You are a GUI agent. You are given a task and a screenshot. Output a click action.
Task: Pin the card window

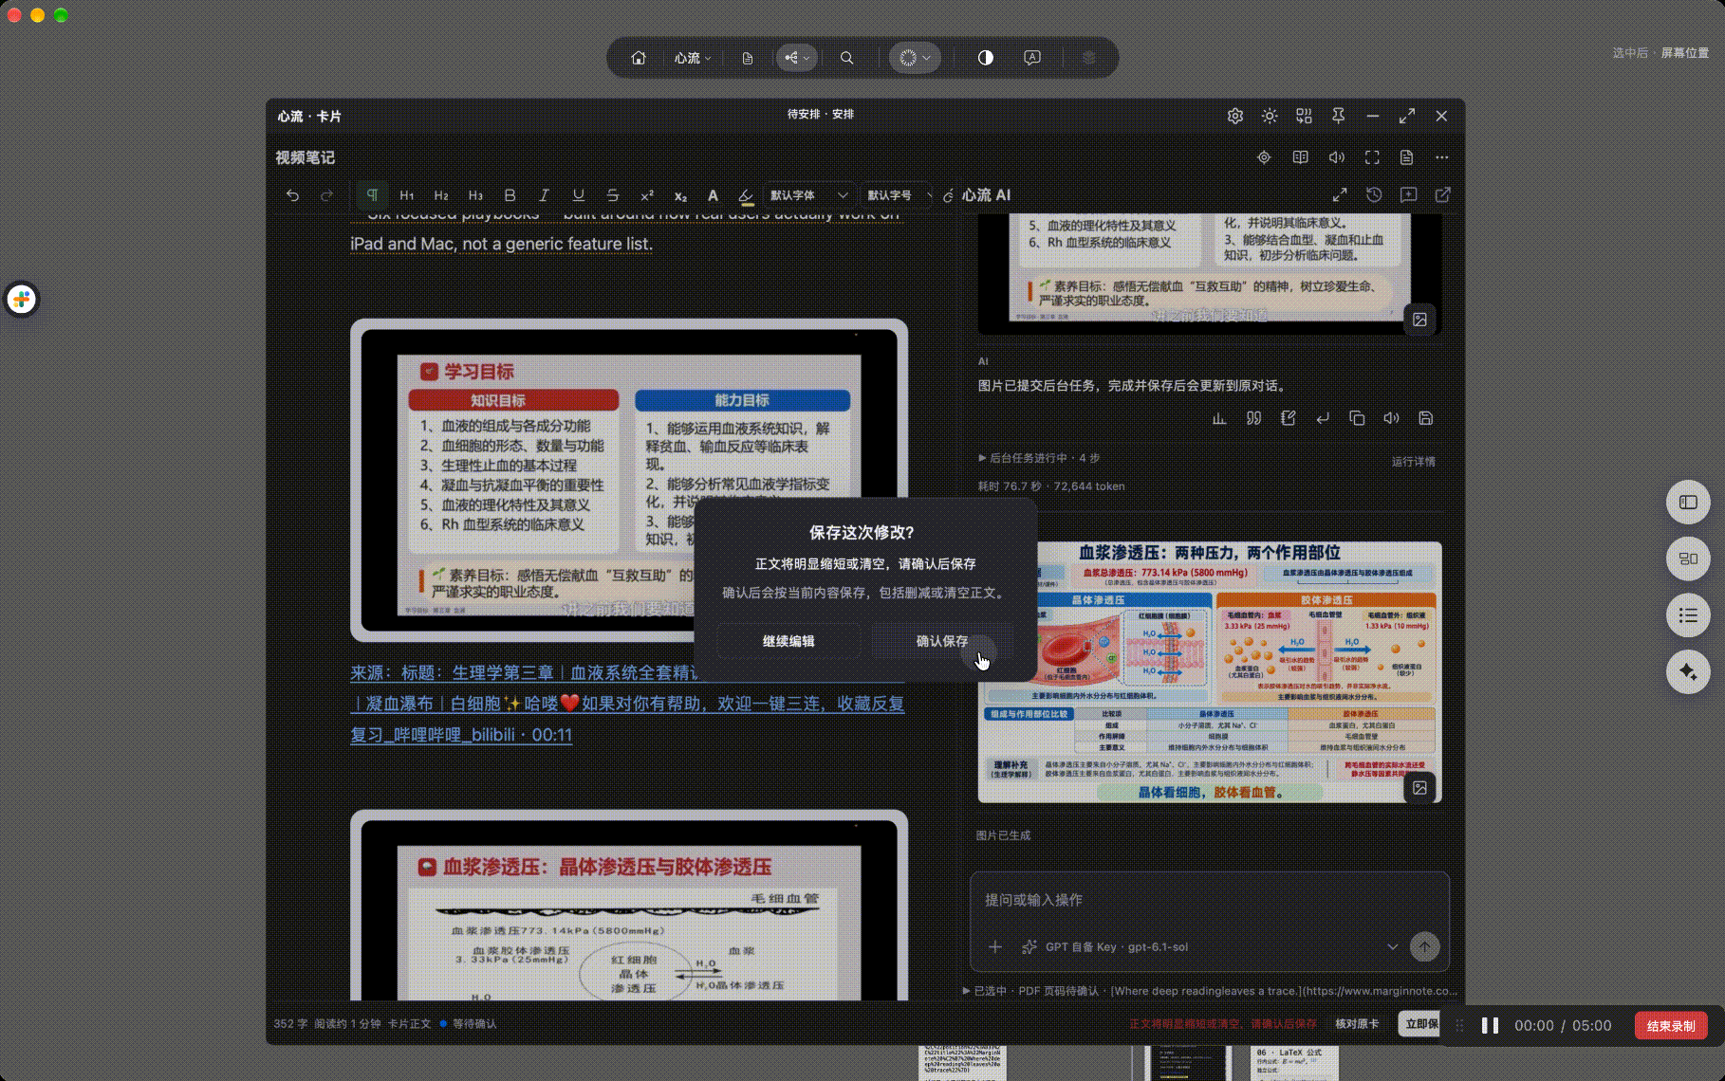point(1338,116)
